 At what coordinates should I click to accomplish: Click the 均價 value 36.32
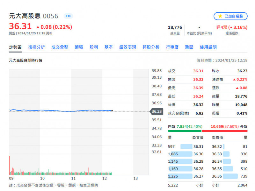198,105
